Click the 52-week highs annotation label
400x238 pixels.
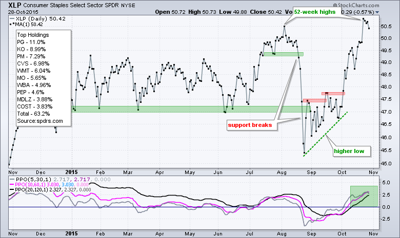click(x=315, y=12)
